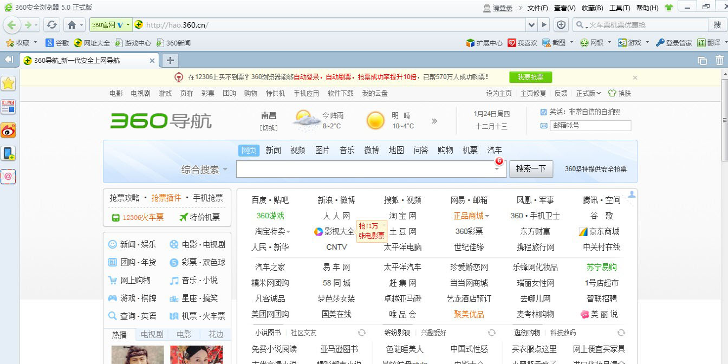Click the mail envelope icon beside 邮箱帐号
This screenshot has width=728, height=364.
tap(544, 126)
